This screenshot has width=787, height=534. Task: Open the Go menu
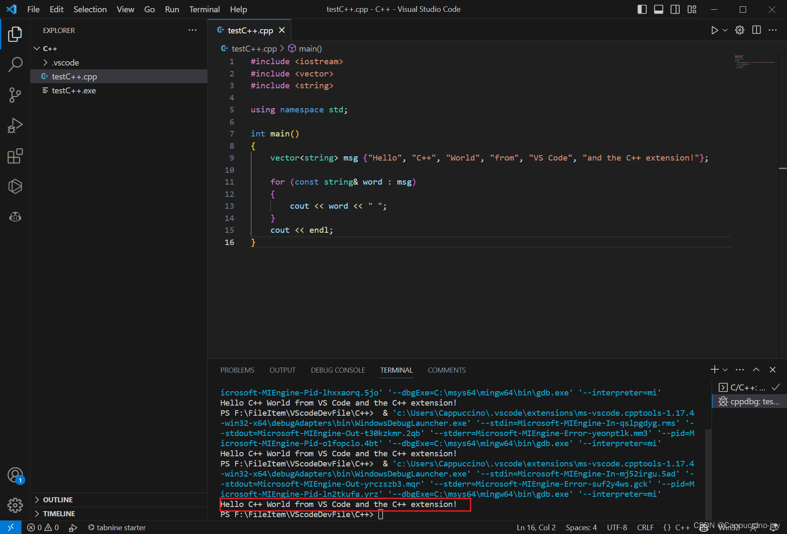149,9
